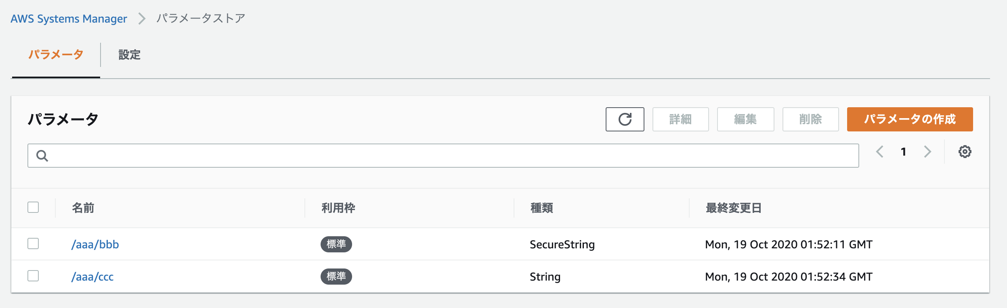Open the /aaa/ccc parameter link

[x=92, y=277]
